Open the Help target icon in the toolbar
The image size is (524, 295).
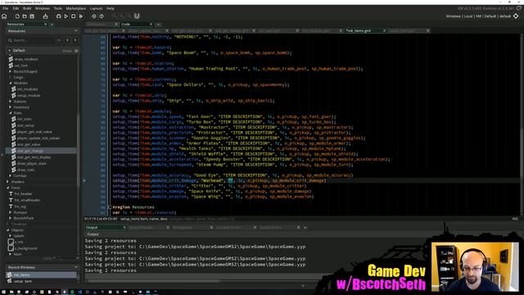(102, 16)
